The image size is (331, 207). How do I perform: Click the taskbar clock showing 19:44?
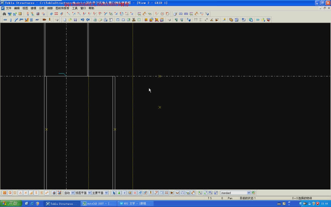325,204
